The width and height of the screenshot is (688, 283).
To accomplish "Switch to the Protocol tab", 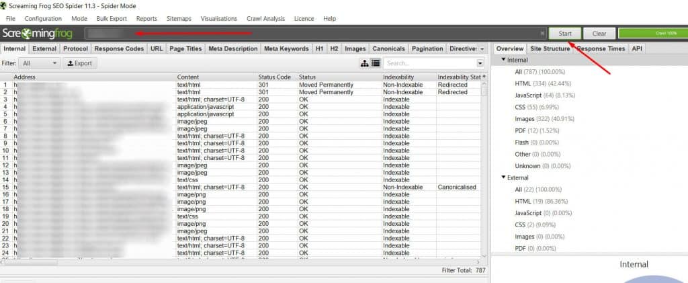I will pyautogui.click(x=75, y=48).
